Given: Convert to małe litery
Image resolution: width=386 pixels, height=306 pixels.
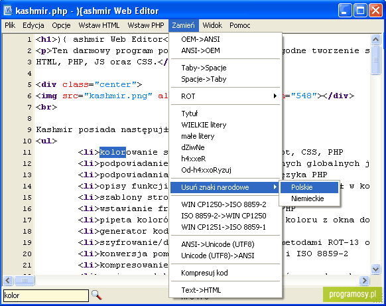Looking at the screenshot, I should (x=225, y=136).
